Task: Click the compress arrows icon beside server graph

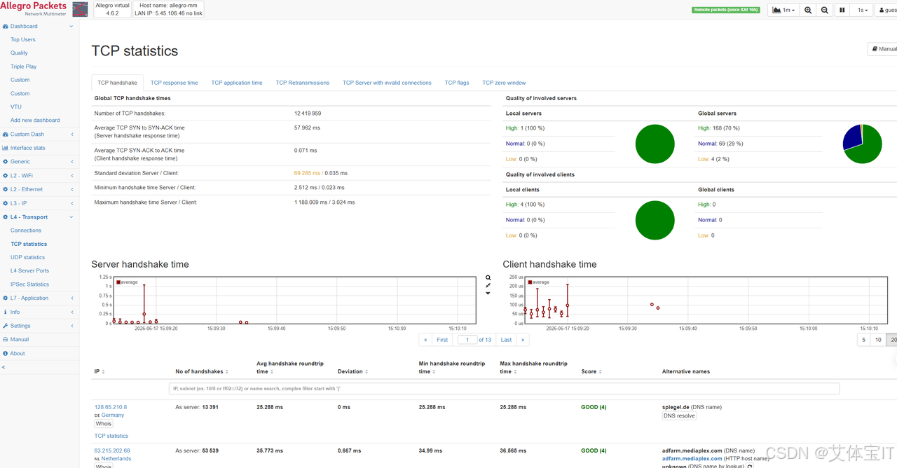Action: point(488,286)
